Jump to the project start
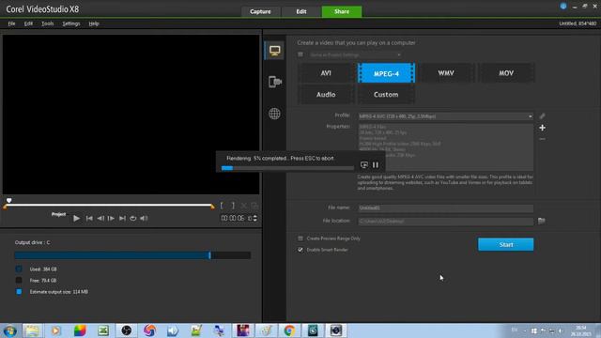 (89, 218)
